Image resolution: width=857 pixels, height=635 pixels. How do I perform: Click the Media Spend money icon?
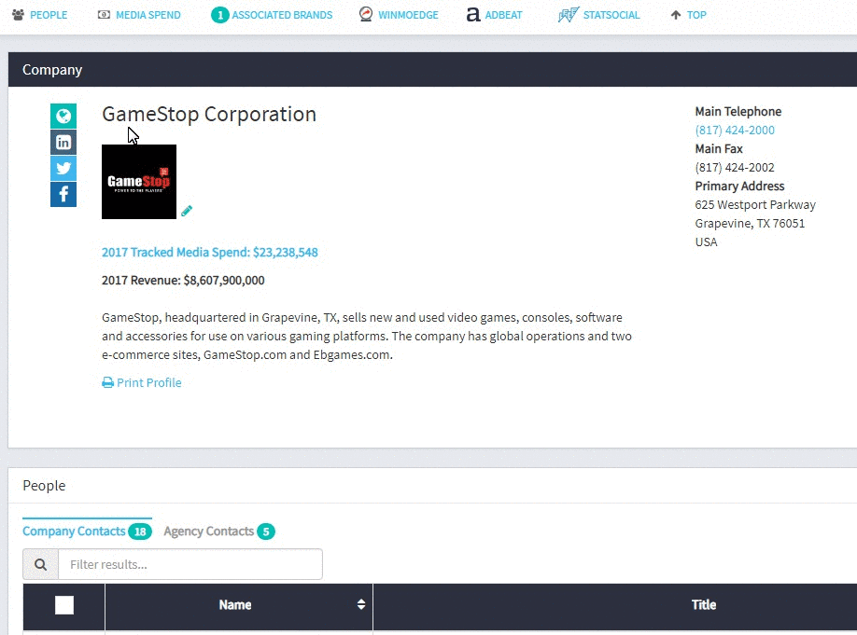pyautogui.click(x=104, y=15)
